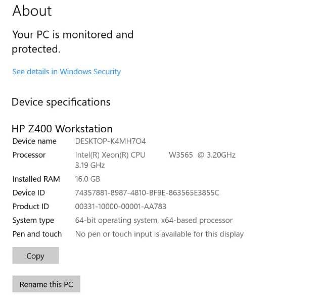Click the Device ID value text
This screenshot has width=321, height=303.
(147, 193)
